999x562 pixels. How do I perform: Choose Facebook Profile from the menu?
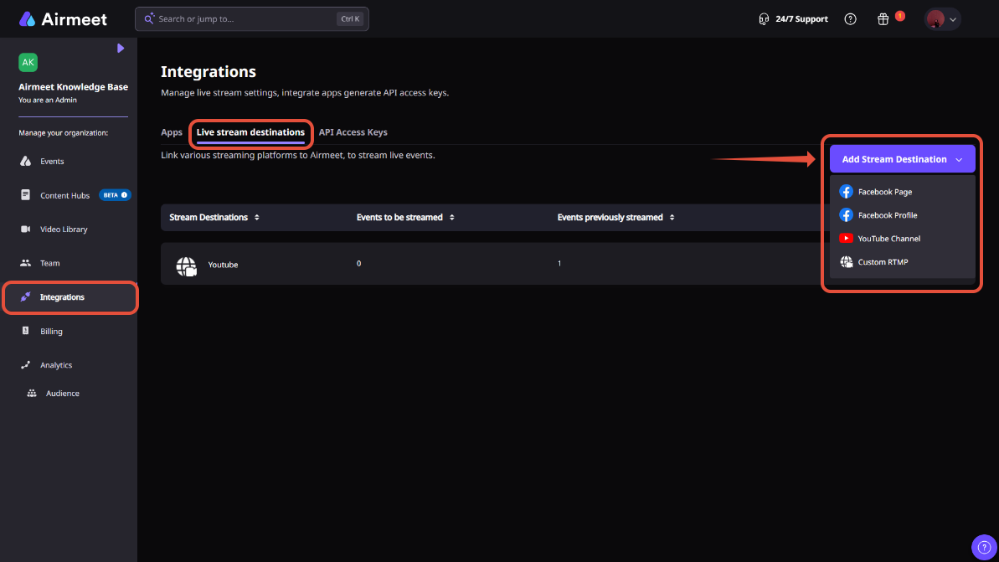902,215
